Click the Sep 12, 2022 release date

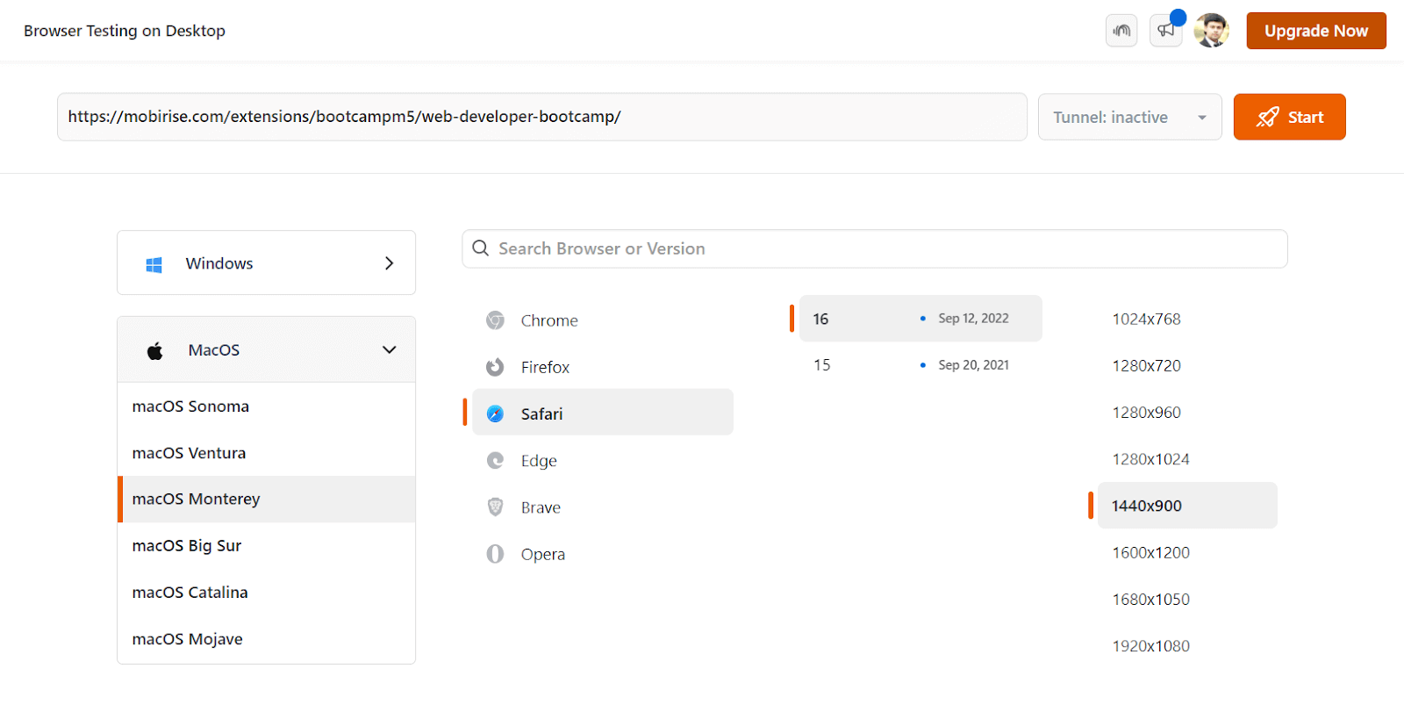[x=973, y=319]
